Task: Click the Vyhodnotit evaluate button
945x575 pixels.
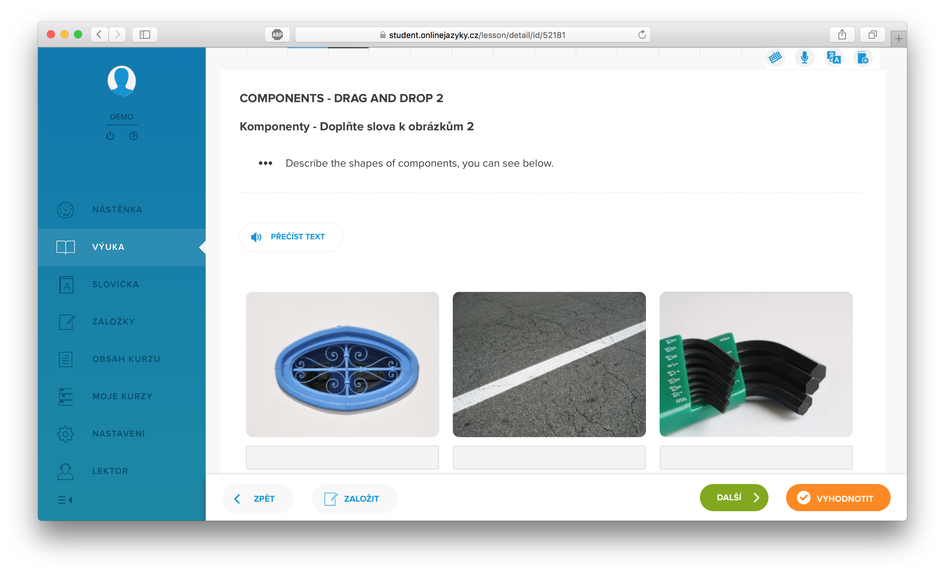Action: [838, 498]
